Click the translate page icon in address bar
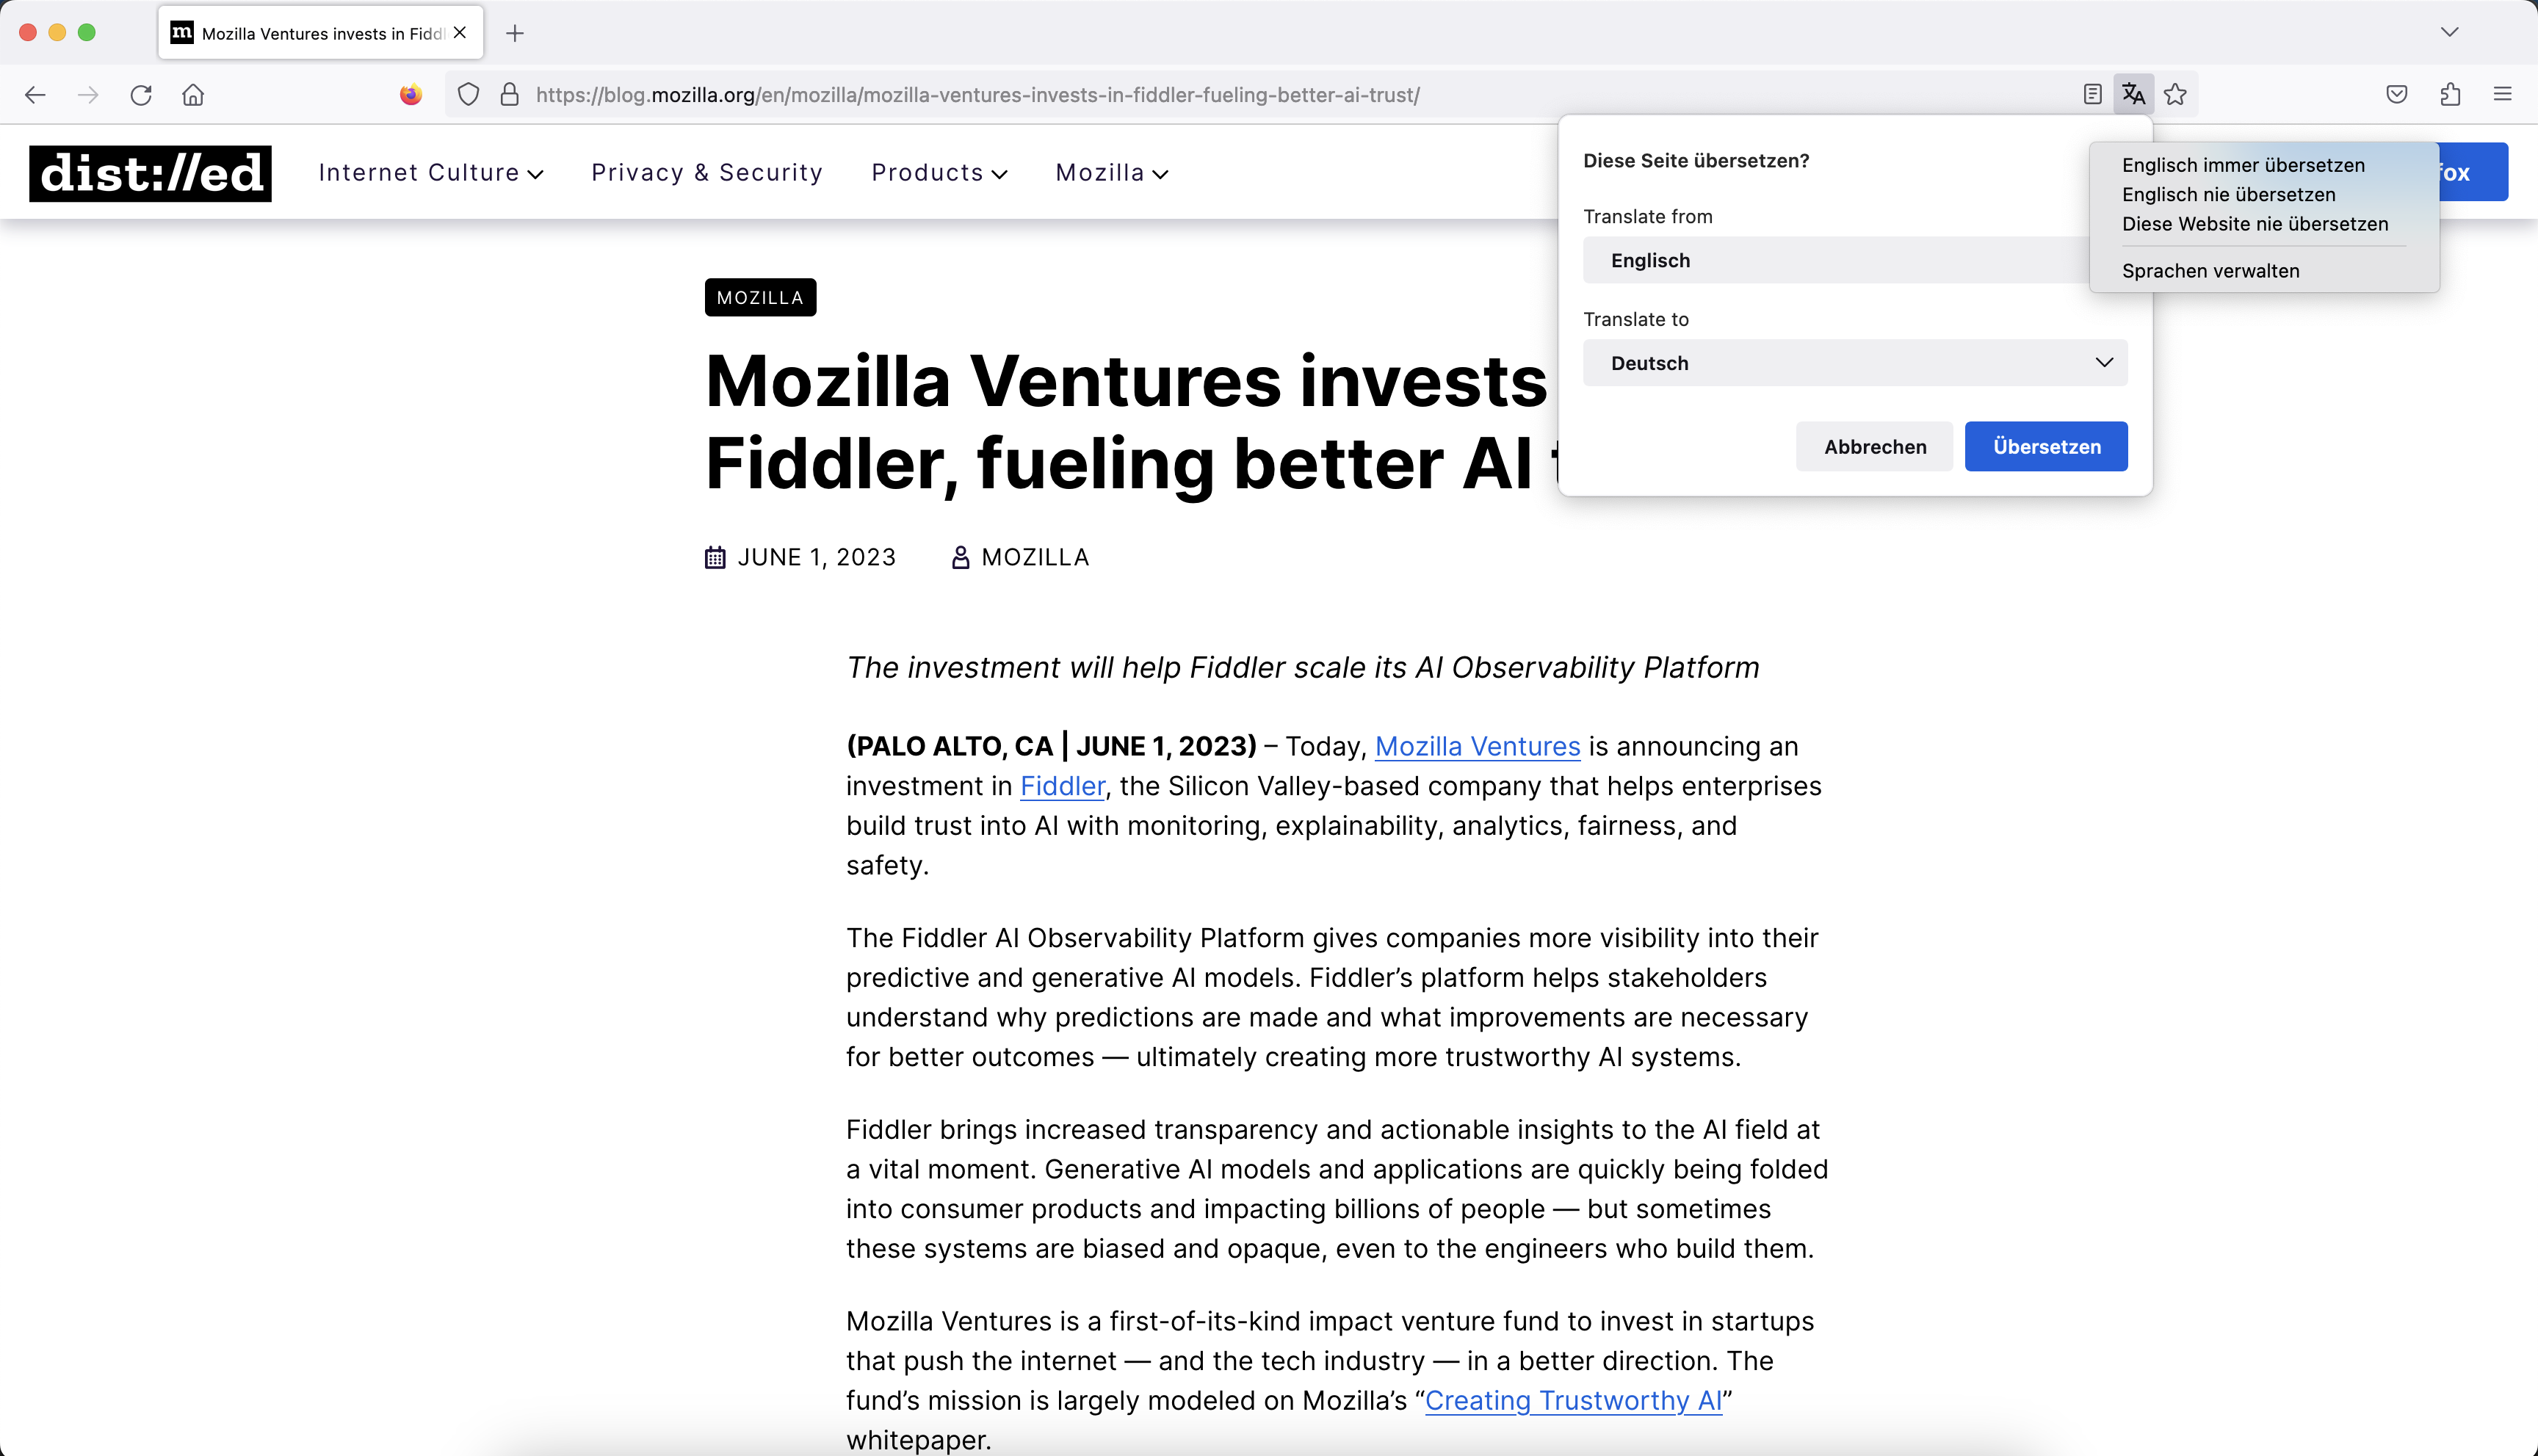Image resolution: width=2538 pixels, height=1456 pixels. 2133,94
